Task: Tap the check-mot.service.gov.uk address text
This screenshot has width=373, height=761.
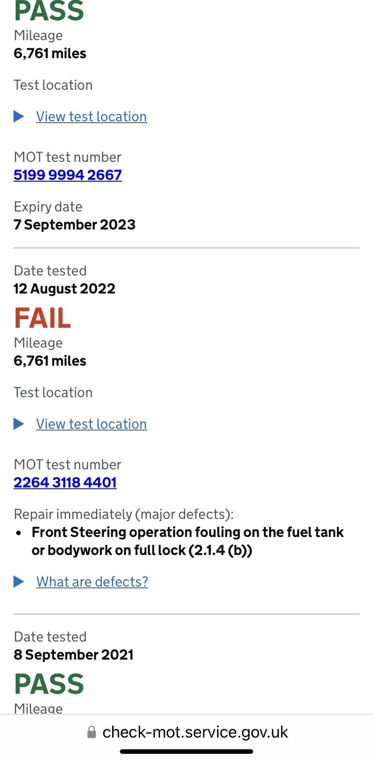Action: 195,732
